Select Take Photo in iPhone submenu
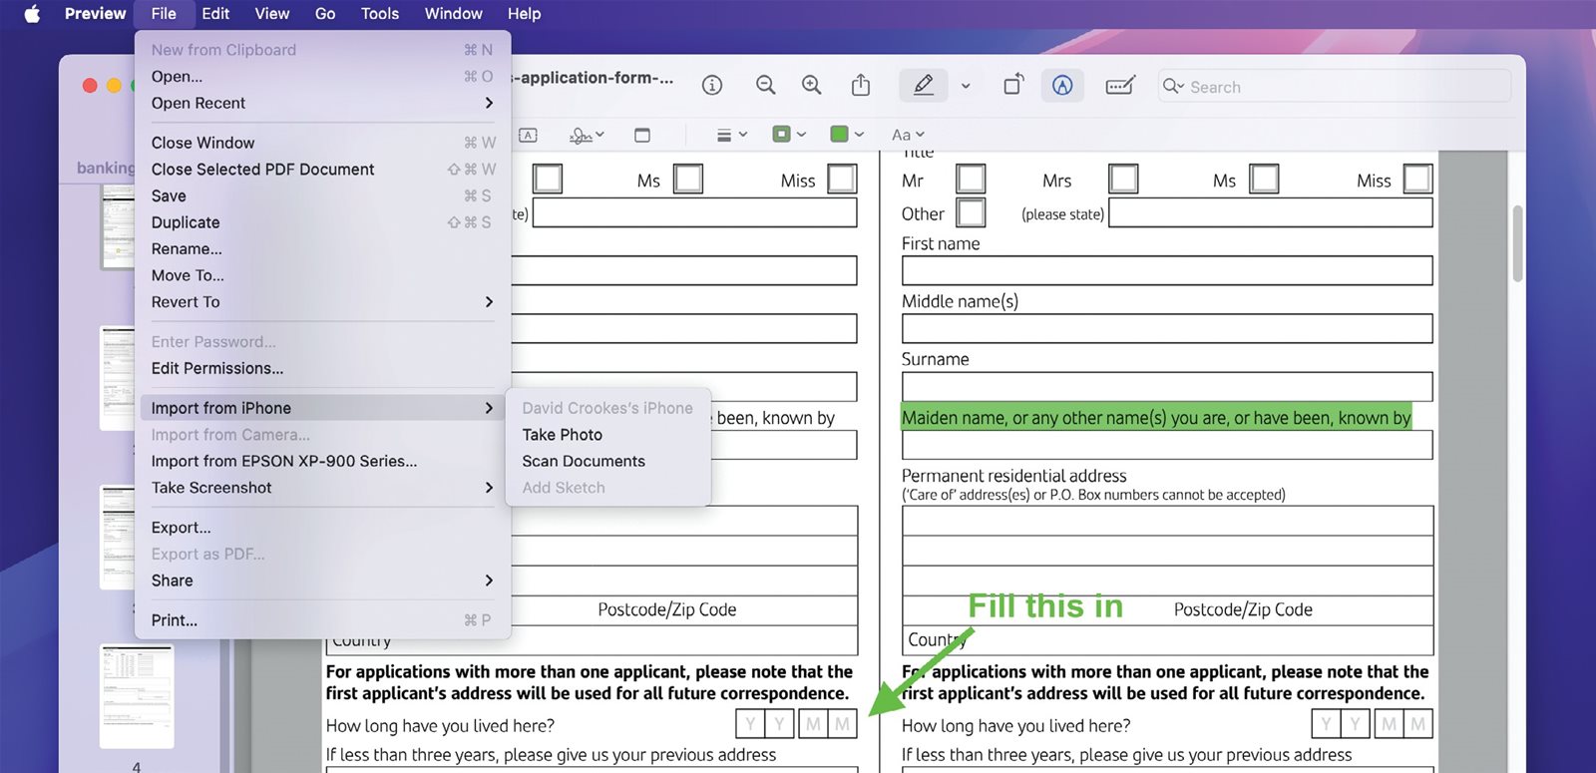The height and width of the screenshot is (773, 1596). point(608,435)
